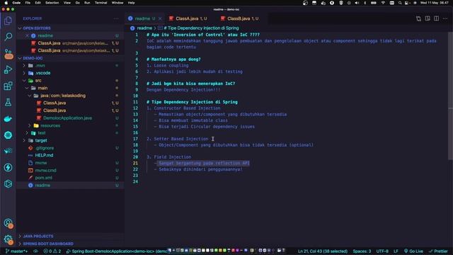Click open preview icon in editor toolbar
453x255 pixels.
click(428, 18)
